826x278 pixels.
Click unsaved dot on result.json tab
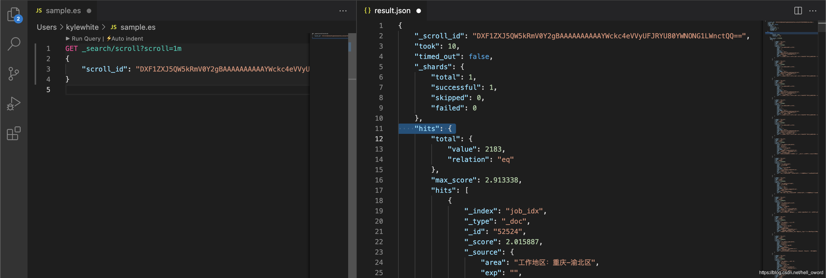click(x=418, y=11)
